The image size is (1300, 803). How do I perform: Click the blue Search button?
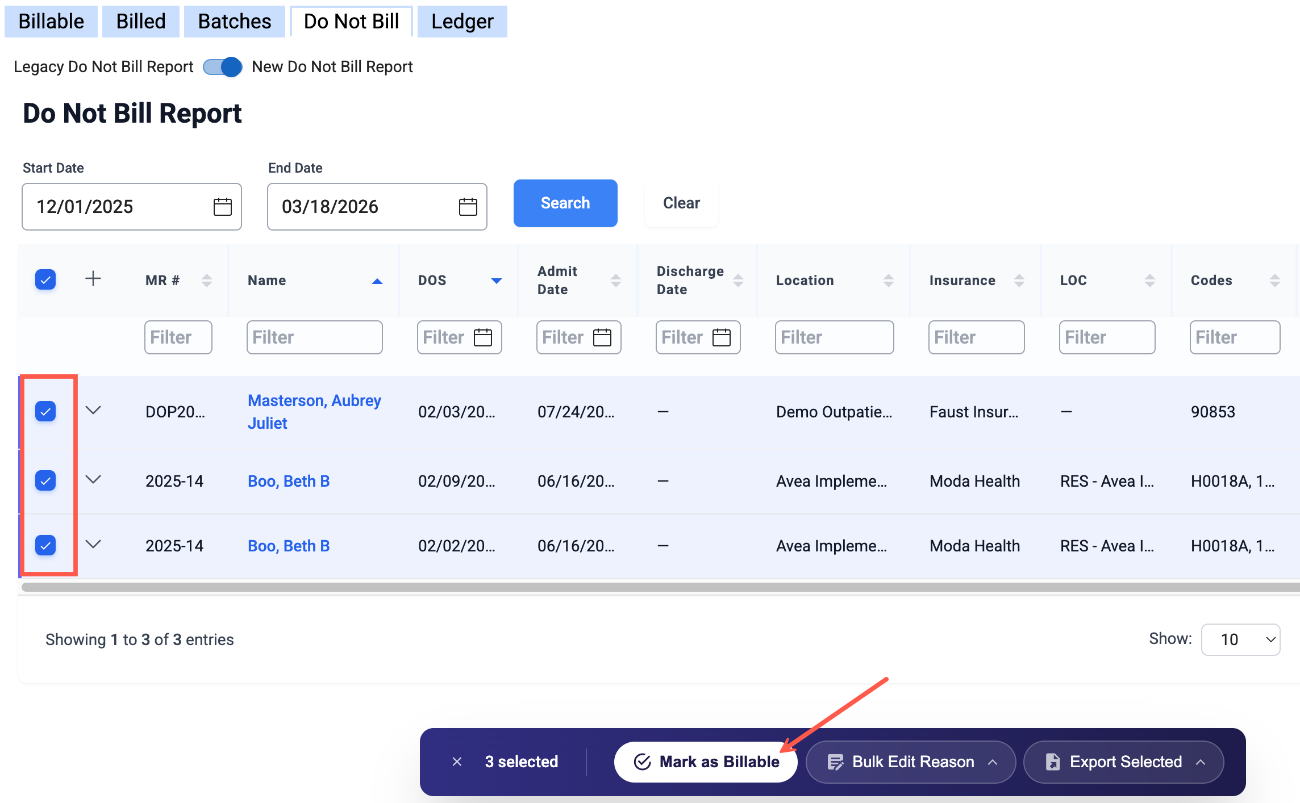pos(565,203)
